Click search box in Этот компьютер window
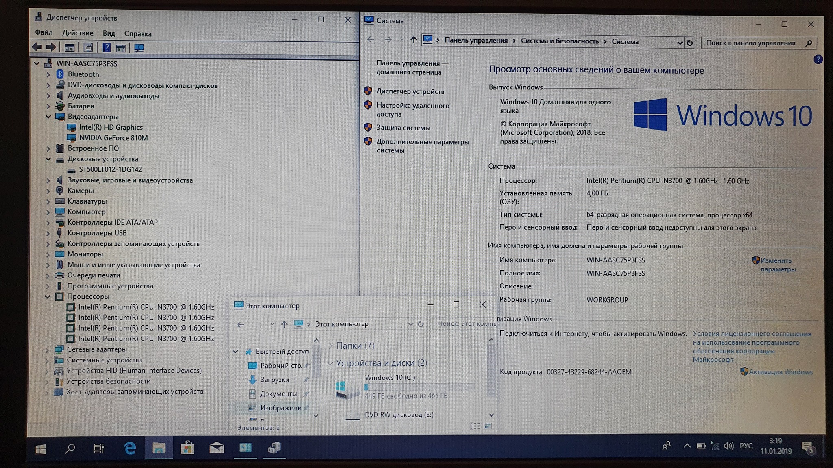Viewport: 833px width, 468px height. pyautogui.click(x=464, y=324)
